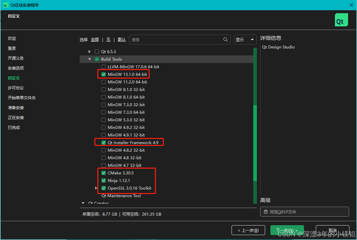Uncheck MinGW 13.1.0 64-bit

104,74
